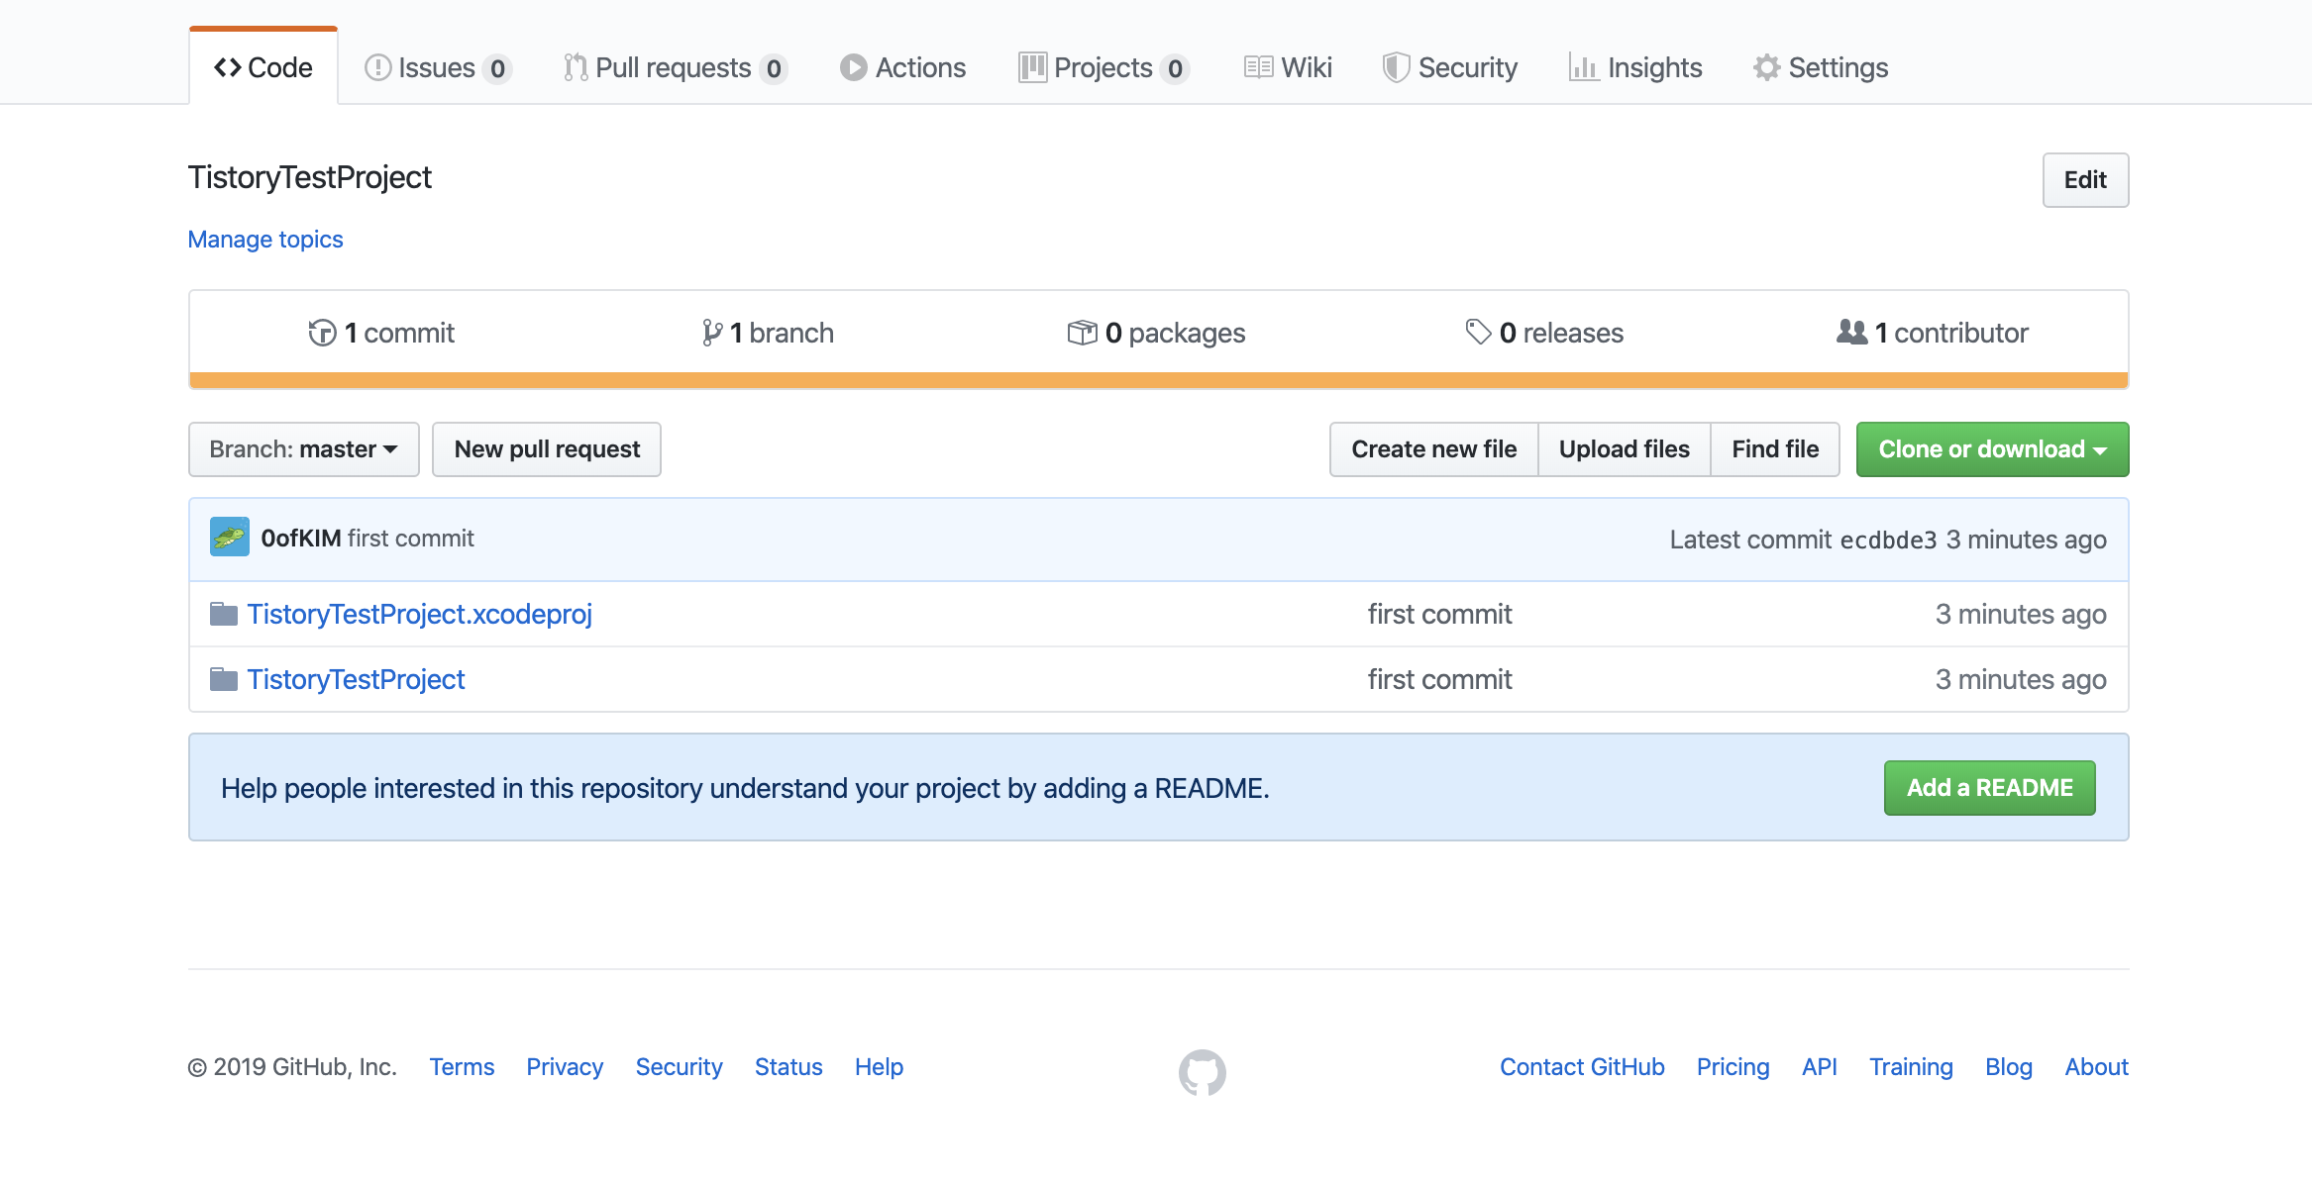Image resolution: width=2312 pixels, height=1182 pixels.
Task: Open the Actions tab
Action: pyautogui.click(x=903, y=67)
